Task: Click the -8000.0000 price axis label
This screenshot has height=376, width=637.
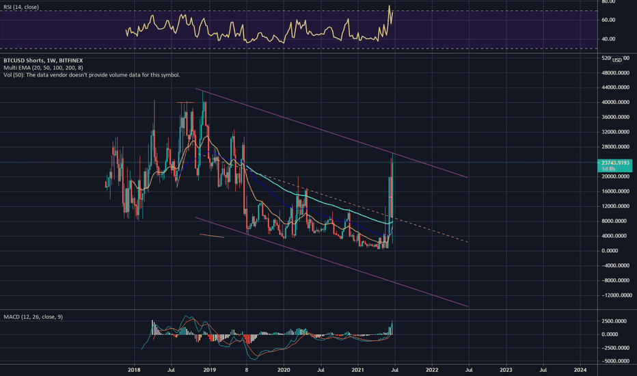Action: pyautogui.click(x=615, y=280)
